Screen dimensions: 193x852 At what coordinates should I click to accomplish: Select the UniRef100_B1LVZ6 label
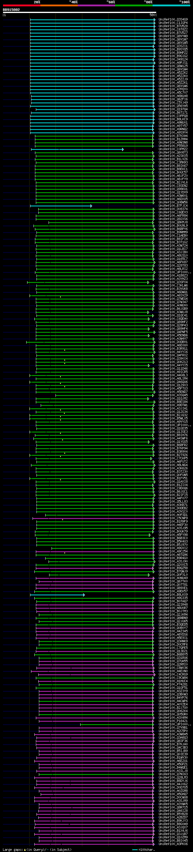(173, 159)
